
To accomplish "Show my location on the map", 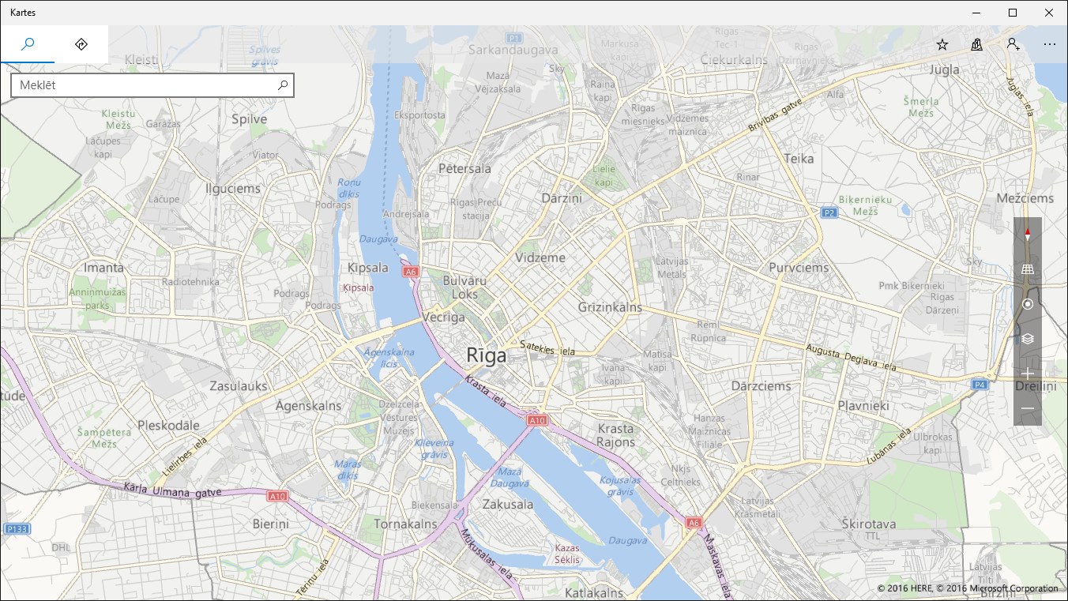I will tap(1028, 304).
